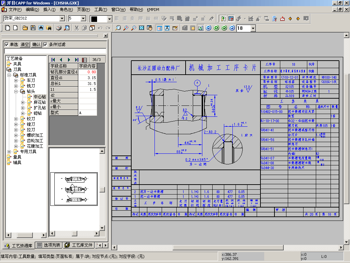The height and width of the screenshot is (263, 350).
Task: Click the 确认 button
Action: click(37, 45)
